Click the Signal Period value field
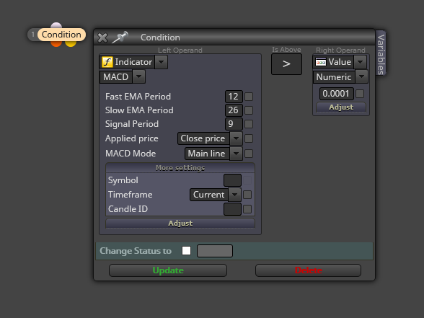This screenshot has width=424, height=318. click(x=234, y=124)
